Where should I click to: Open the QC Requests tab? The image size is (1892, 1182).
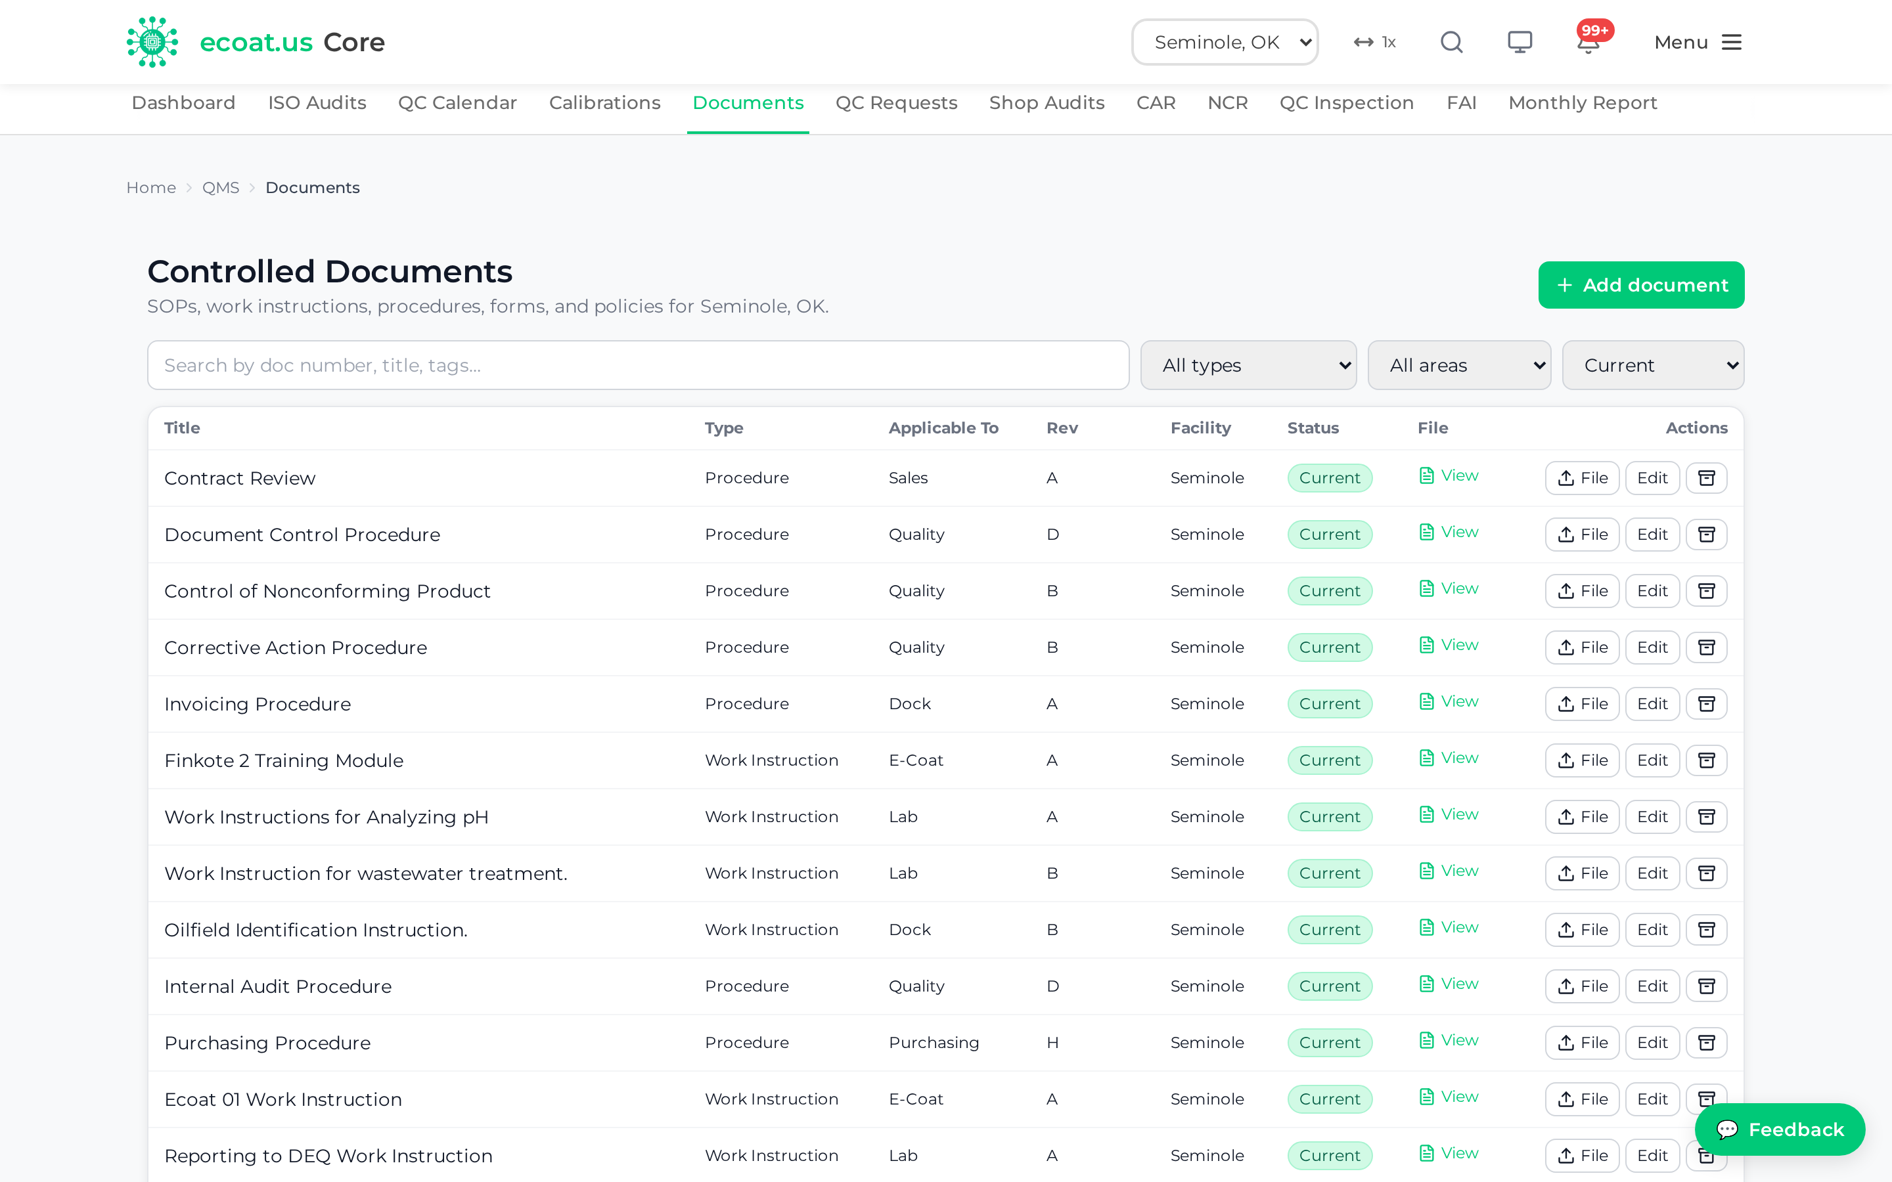896,103
